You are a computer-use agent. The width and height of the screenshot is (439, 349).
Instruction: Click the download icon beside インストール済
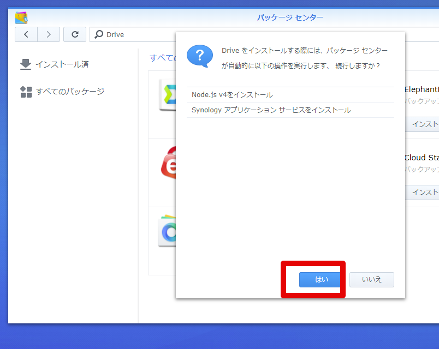pos(26,64)
